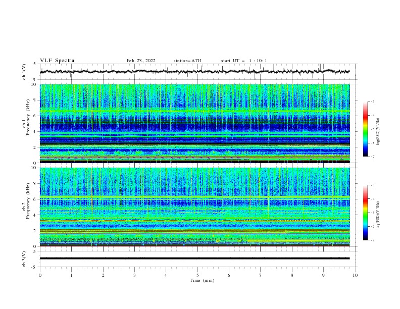Click the time axis tick label "7"
This screenshot has height=309, width=400.
(261, 275)
